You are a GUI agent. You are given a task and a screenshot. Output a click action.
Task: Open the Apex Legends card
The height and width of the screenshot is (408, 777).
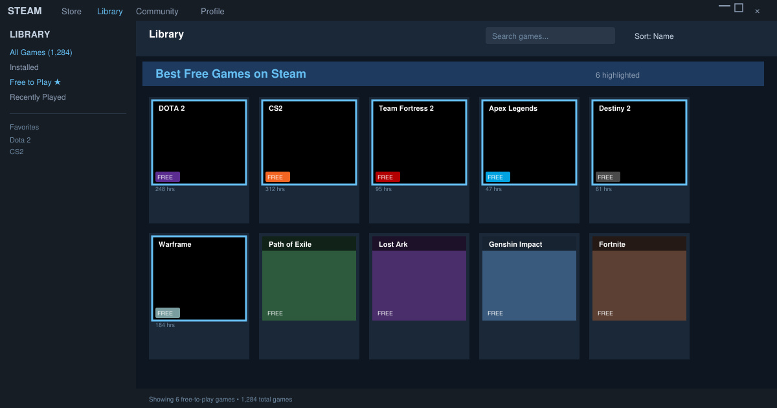[529, 161]
